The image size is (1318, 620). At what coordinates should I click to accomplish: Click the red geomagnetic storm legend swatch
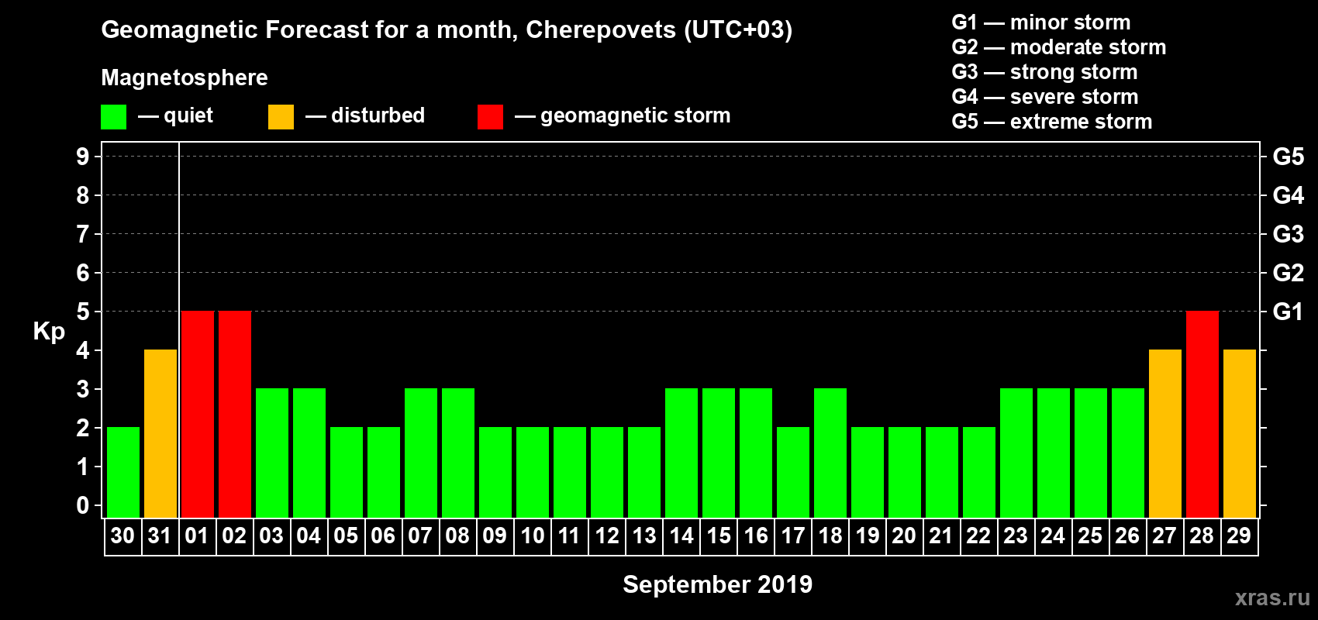pyautogui.click(x=490, y=117)
